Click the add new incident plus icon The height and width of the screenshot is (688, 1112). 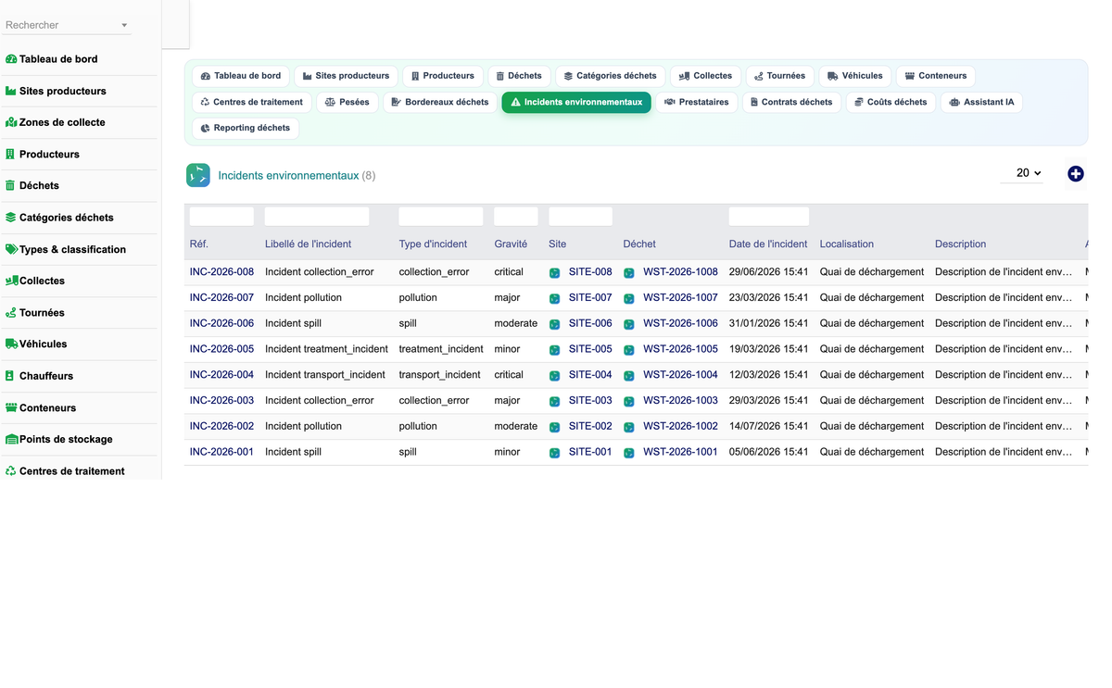click(1076, 174)
